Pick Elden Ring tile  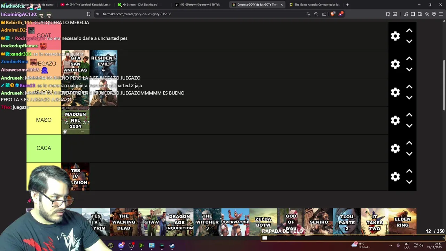(402, 222)
